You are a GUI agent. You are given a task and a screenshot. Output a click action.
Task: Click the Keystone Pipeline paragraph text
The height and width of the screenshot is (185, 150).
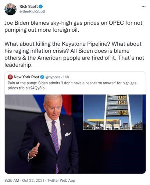(x=74, y=54)
